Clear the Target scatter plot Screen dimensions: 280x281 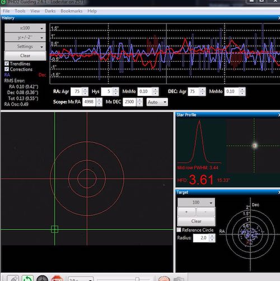pos(196,221)
